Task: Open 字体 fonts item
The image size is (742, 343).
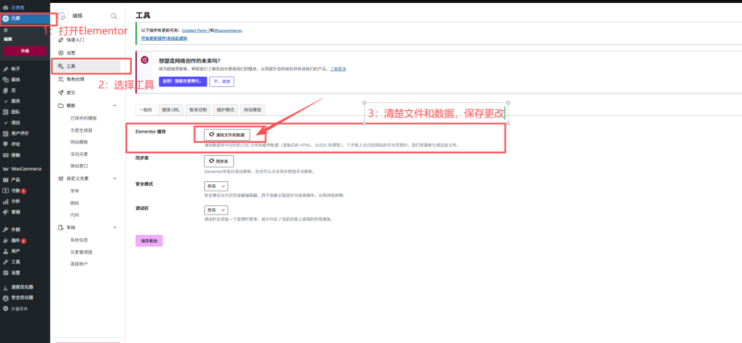Action: point(75,191)
